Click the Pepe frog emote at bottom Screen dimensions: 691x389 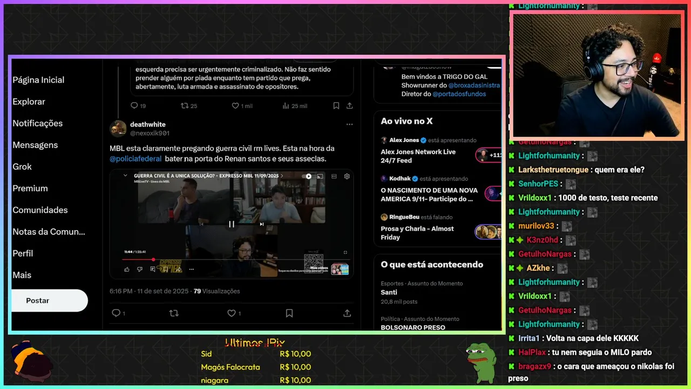pos(481,363)
